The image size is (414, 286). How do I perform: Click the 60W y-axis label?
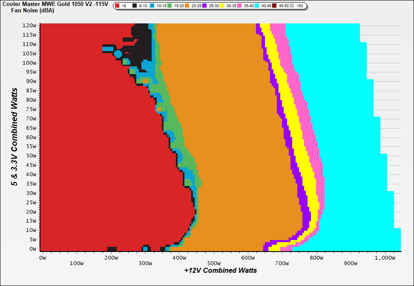click(31, 137)
